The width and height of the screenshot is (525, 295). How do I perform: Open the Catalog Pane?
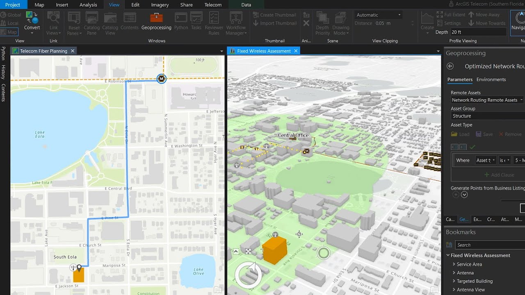[x=91, y=23]
